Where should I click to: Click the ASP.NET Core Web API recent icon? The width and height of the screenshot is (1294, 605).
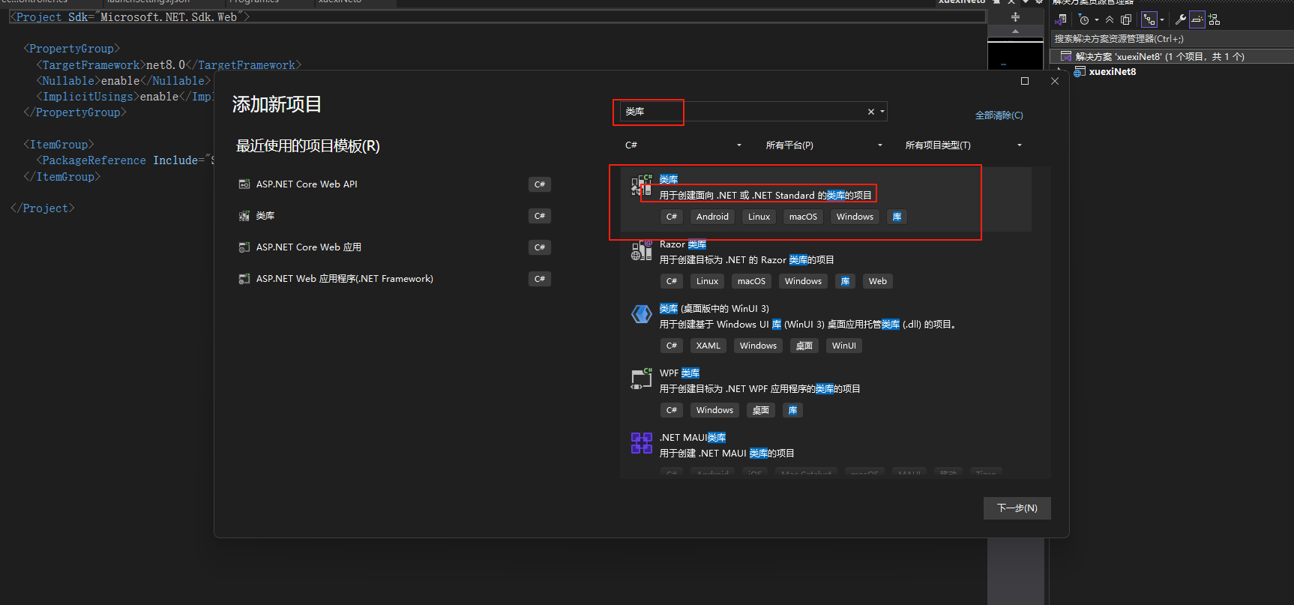click(x=244, y=184)
